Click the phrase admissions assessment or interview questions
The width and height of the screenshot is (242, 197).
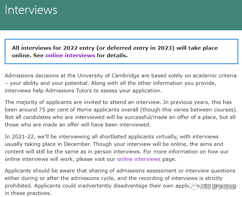point(176,171)
